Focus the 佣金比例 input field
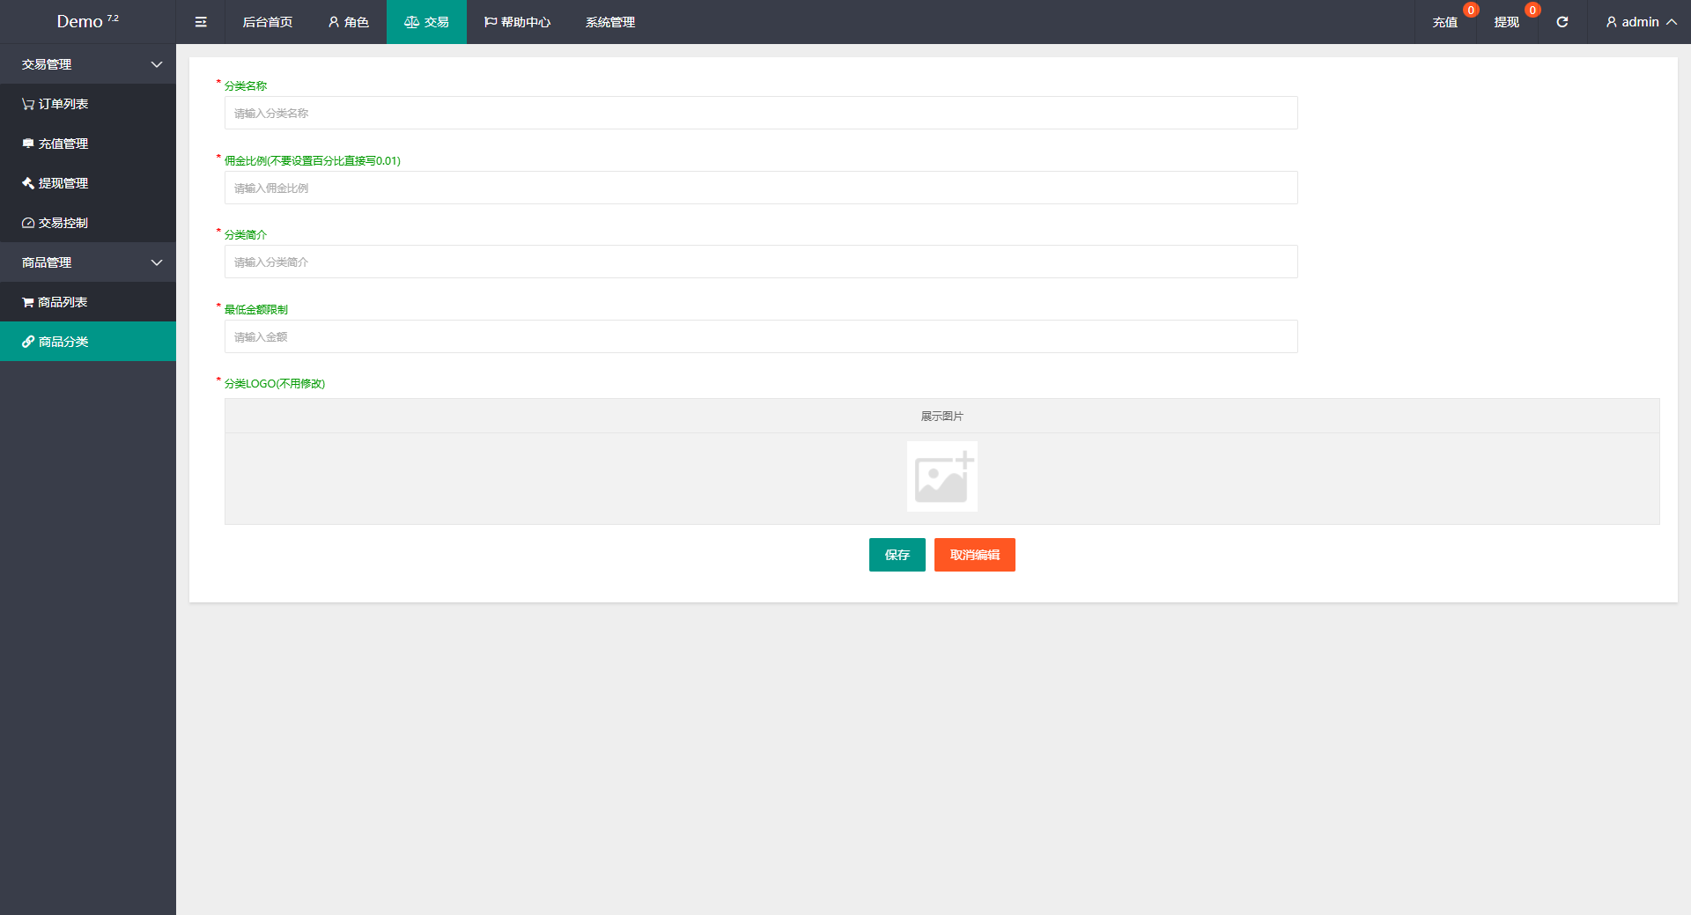The width and height of the screenshot is (1691, 915). point(761,188)
